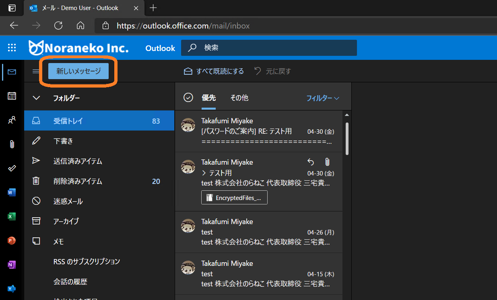The height and width of the screenshot is (300, 497).
Task: Go to browser home page icon
Action: point(80,26)
